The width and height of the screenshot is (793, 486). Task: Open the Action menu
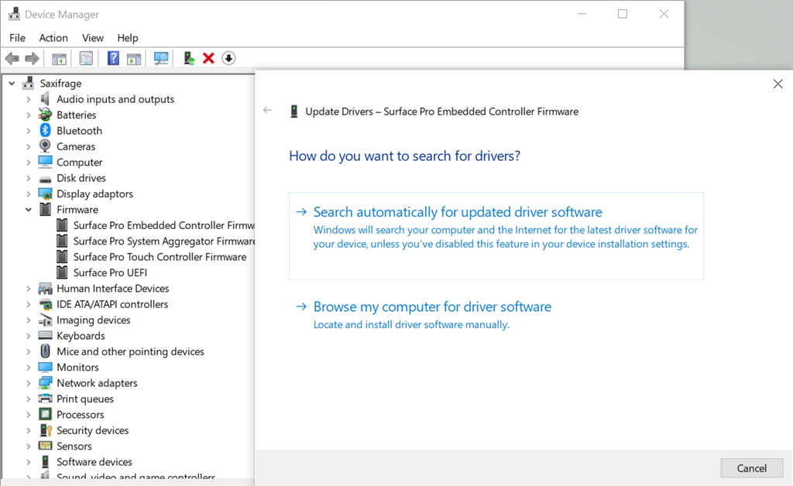(53, 38)
